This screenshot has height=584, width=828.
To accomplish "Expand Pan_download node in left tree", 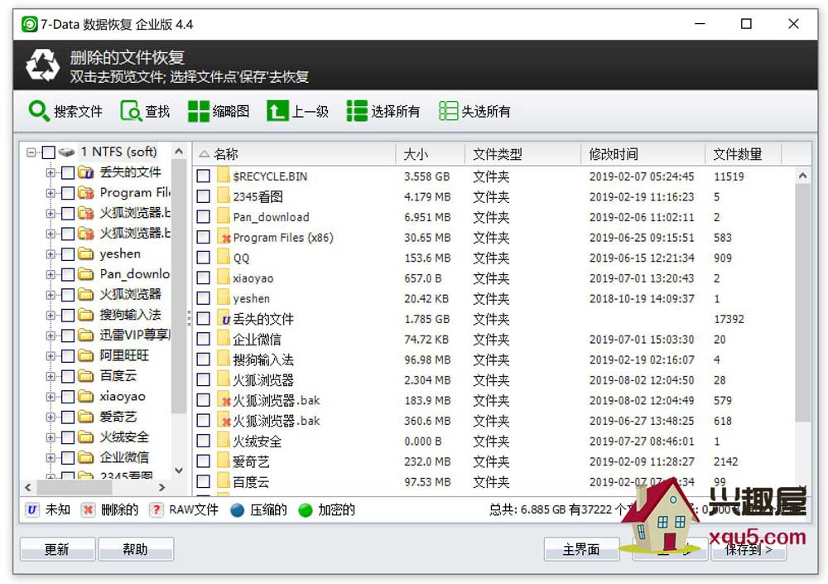I will coord(51,274).
